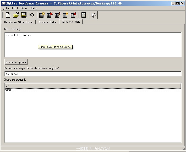This screenshot has width=186, height=152.
Task: Click the New Database icon
Action: coord(8,15)
